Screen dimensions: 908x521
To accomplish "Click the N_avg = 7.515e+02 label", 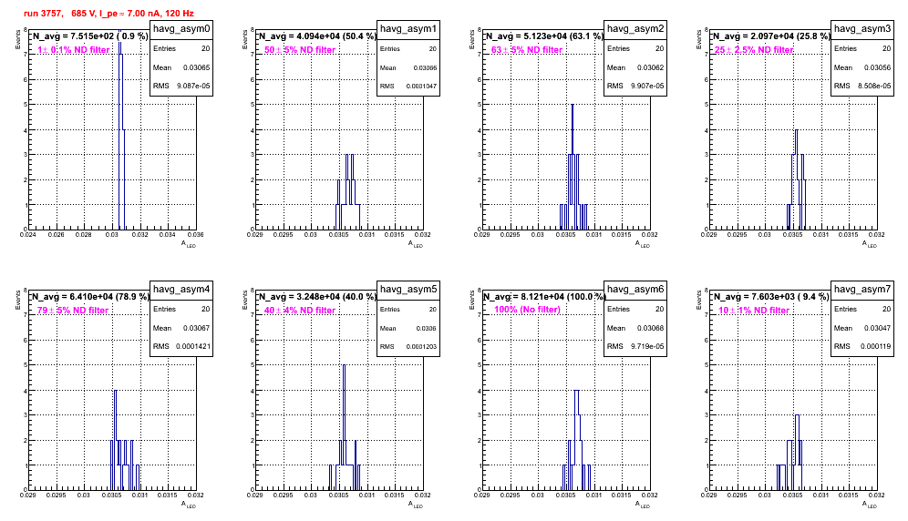I will [x=89, y=36].
